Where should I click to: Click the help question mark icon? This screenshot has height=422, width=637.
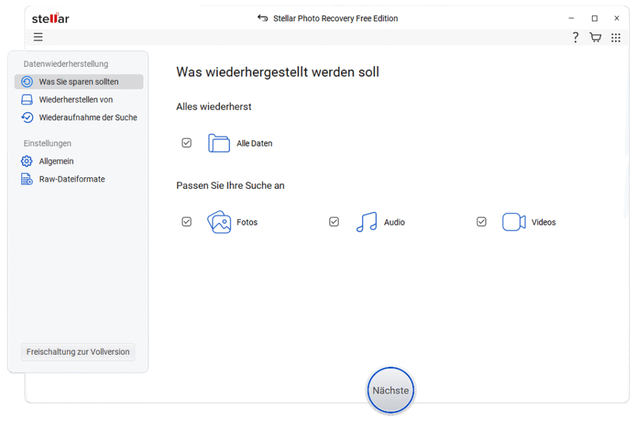pos(575,38)
